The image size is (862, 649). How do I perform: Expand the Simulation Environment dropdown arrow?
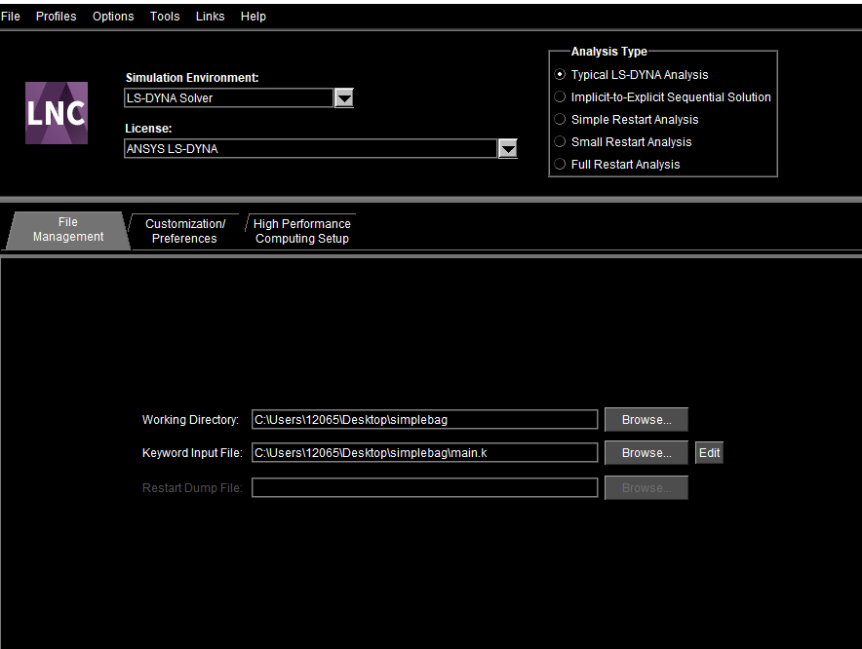pyautogui.click(x=344, y=98)
